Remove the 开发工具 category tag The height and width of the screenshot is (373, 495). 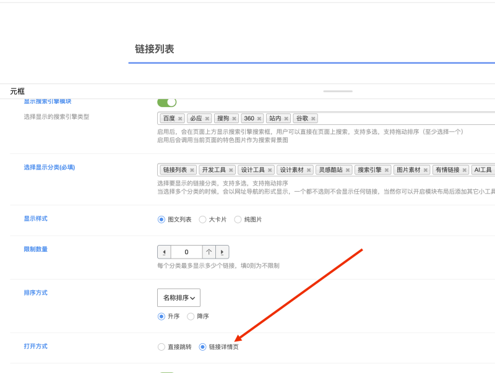(231, 170)
